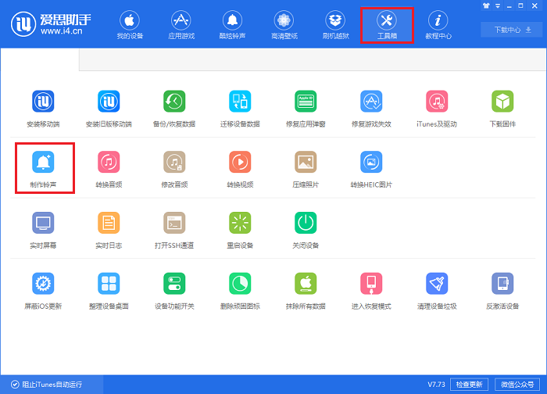Open 转换HEIC图片 tool
Screen dimensions: 547x394
(371, 170)
